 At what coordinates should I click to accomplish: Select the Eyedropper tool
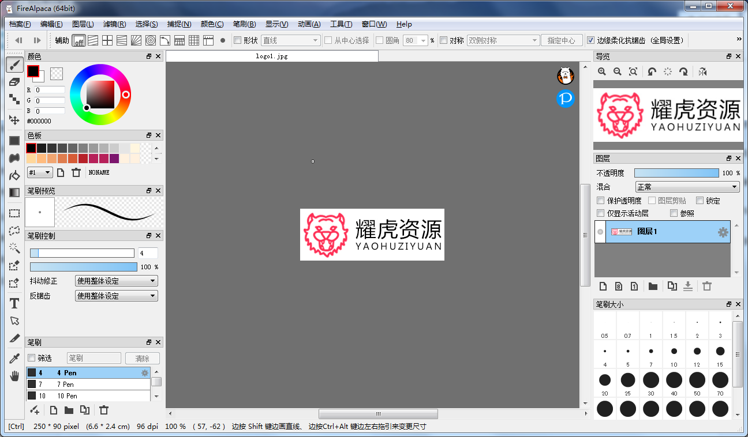pyautogui.click(x=14, y=359)
